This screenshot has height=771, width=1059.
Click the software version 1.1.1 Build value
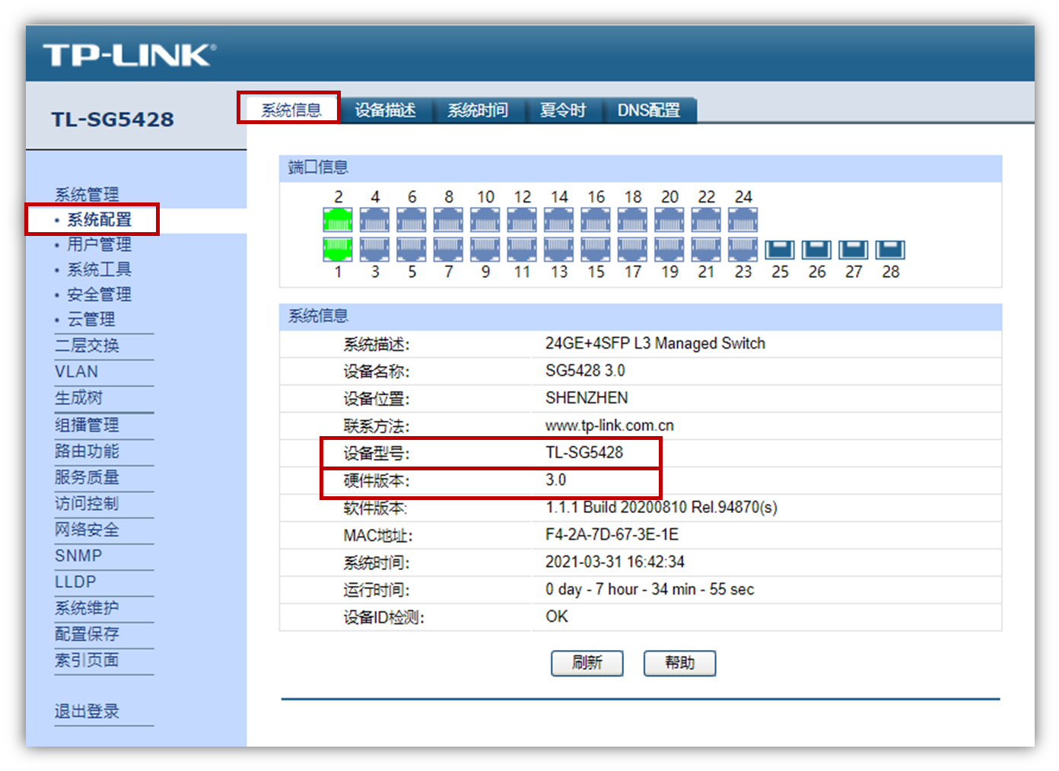coord(661,507)
